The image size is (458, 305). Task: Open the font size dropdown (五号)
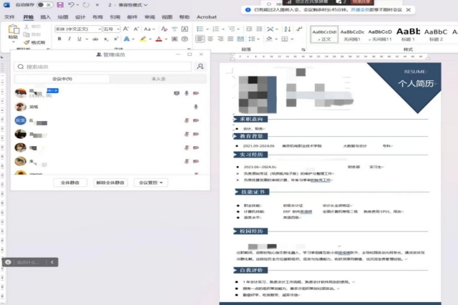pos(111,29)
